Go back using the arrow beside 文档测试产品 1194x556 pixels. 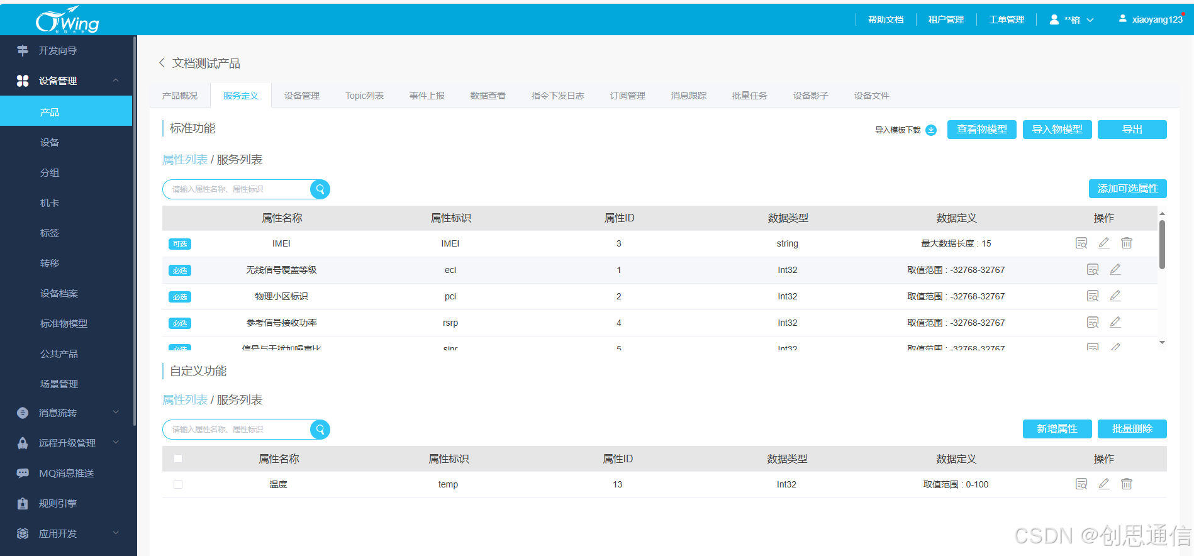162,63
